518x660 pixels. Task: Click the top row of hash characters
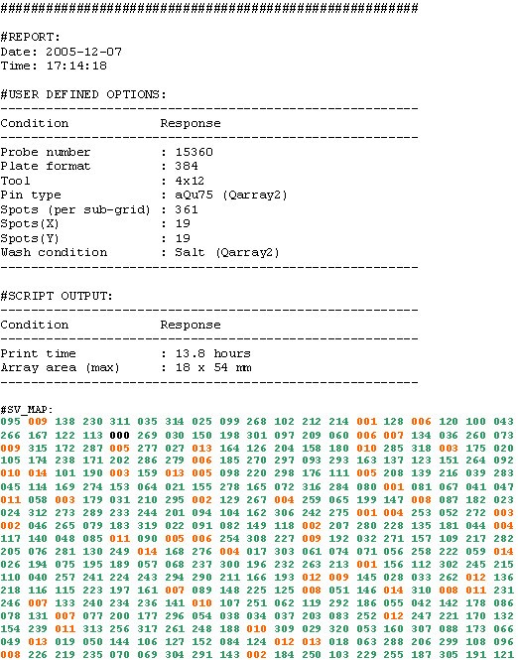coord(209,8)
